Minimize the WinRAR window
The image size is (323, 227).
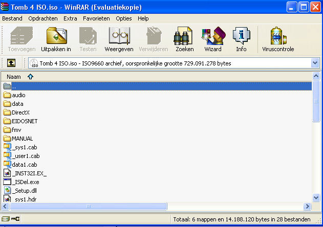pos(292,7)
